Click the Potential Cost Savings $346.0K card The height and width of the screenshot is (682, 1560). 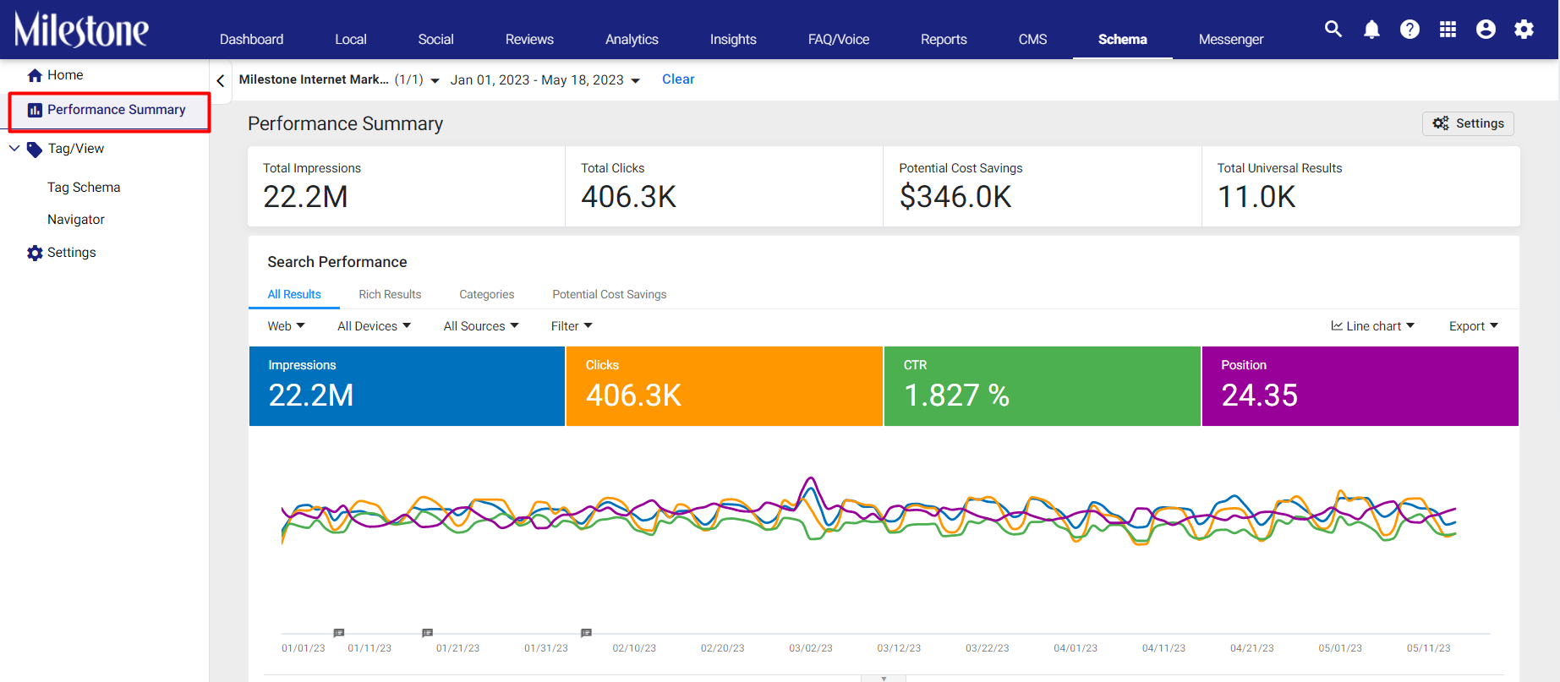coord(1043,187)
